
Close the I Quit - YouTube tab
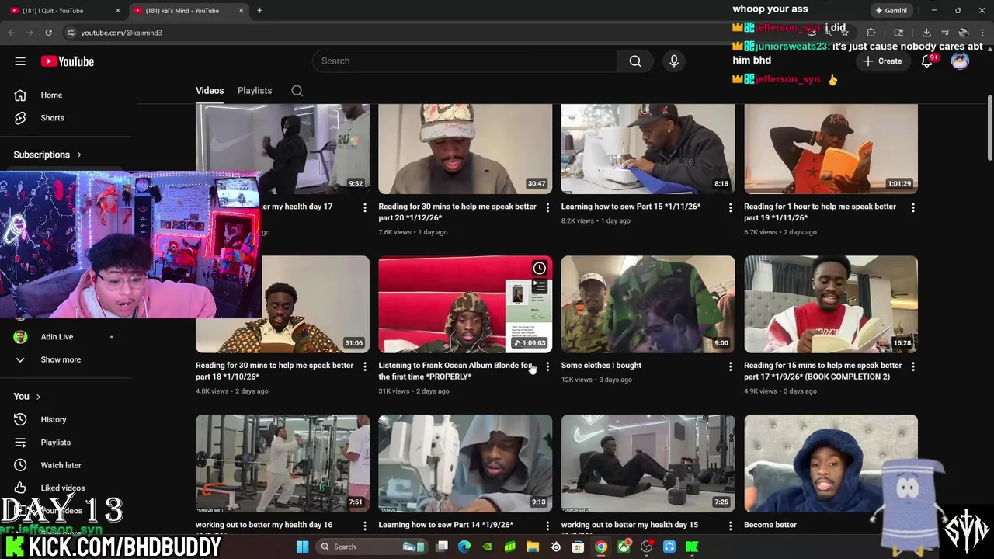click(118, 11)
